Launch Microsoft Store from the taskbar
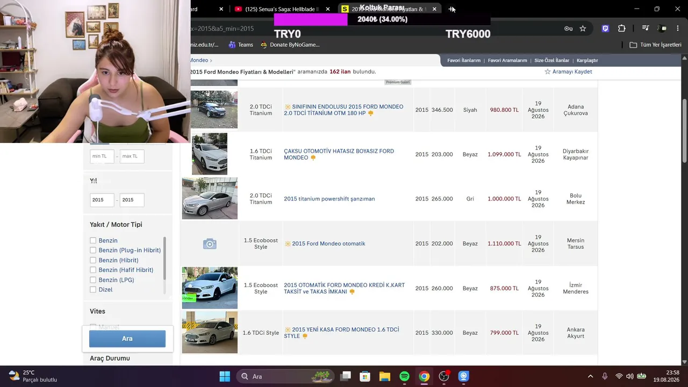The width and height of the screenshot is (688, 387). (365, 376)
